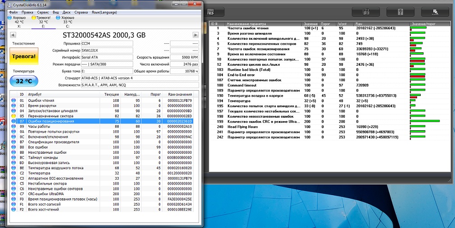Select drive X: with blue Хорошо status
This screenshot has width=455, height=228.
19,22
